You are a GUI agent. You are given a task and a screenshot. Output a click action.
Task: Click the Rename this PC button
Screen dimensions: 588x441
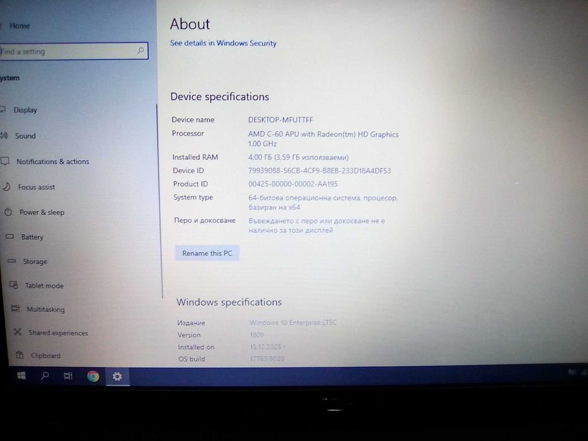point(207,253)
